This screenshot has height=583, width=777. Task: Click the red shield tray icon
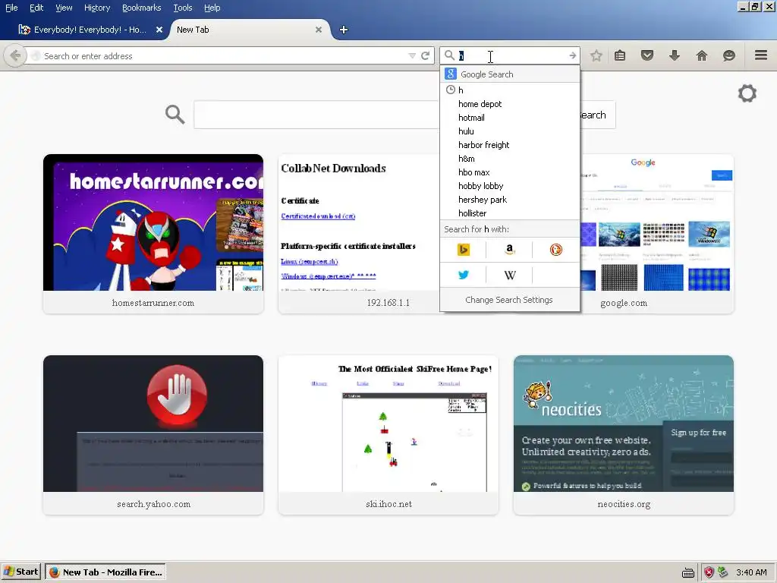pyautogui.click(x=709, y=572)
